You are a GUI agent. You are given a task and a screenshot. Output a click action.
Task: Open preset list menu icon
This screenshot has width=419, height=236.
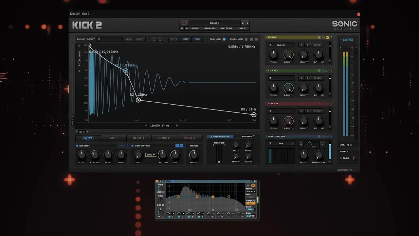(182, 28)
